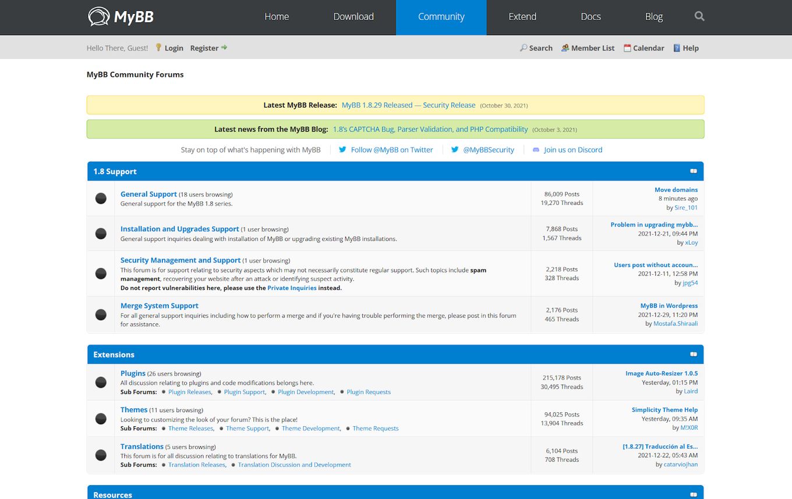Open 'MyBB in Wordpress' thread

click(x=669, y=306)
